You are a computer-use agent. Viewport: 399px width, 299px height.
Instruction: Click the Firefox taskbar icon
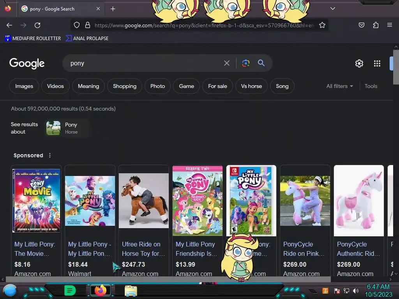click(x=101, y=290)
